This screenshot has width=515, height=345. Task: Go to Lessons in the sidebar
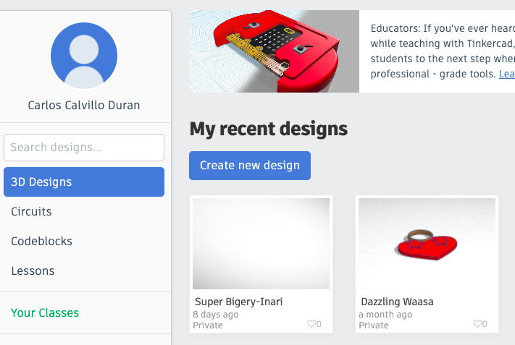(x=33, y=271)
